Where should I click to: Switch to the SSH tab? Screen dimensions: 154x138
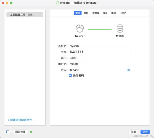point(114,13)
